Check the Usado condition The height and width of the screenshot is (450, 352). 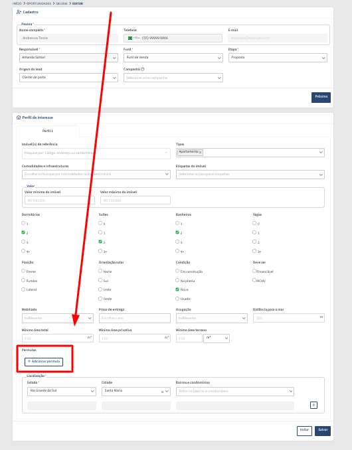tap(177, 299)
